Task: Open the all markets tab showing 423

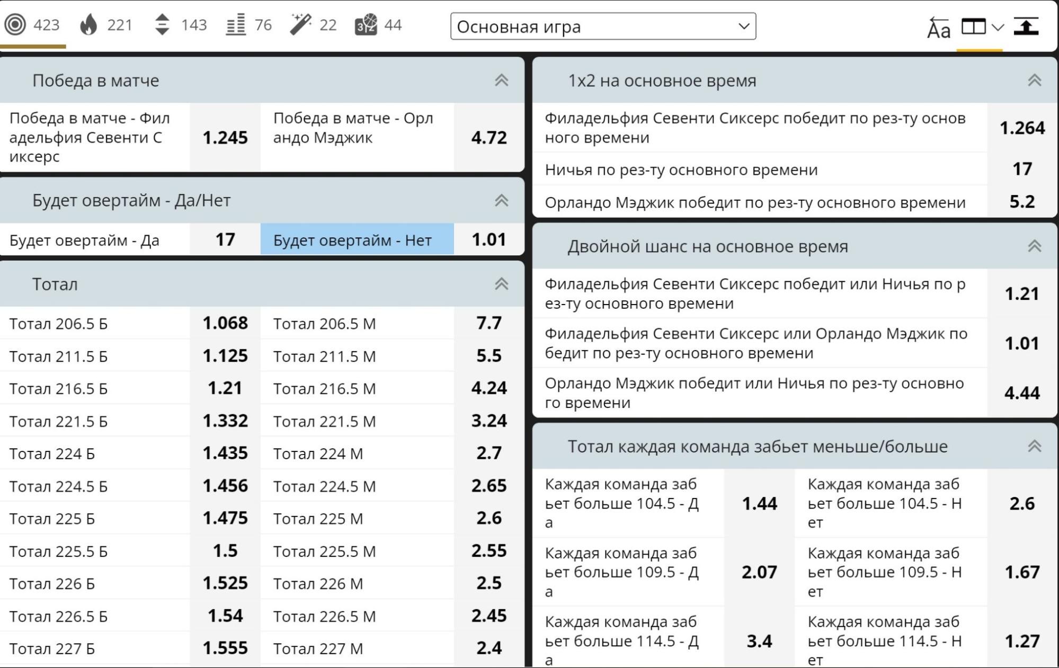Action: point(32,25)
